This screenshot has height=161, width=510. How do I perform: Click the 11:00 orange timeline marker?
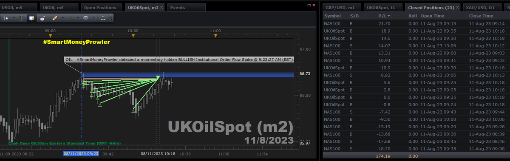[216, 36]
